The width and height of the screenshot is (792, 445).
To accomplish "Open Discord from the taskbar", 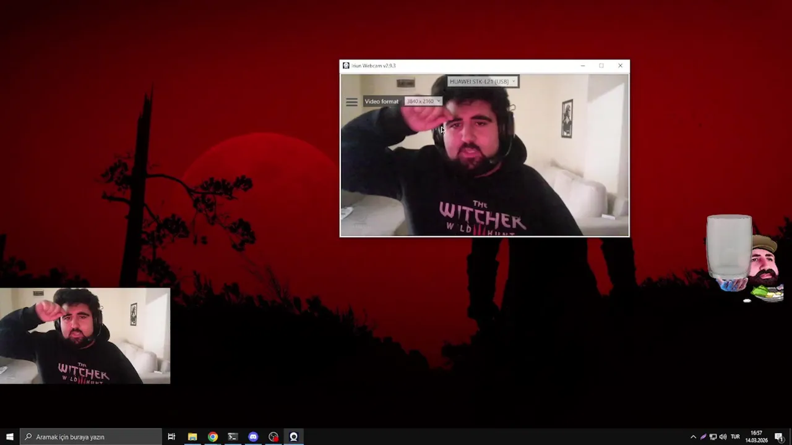I will tap(253, 437).
